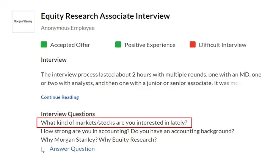Click the Interview Questions heading
The image size is (273, 161).
(x=68, y=114)
